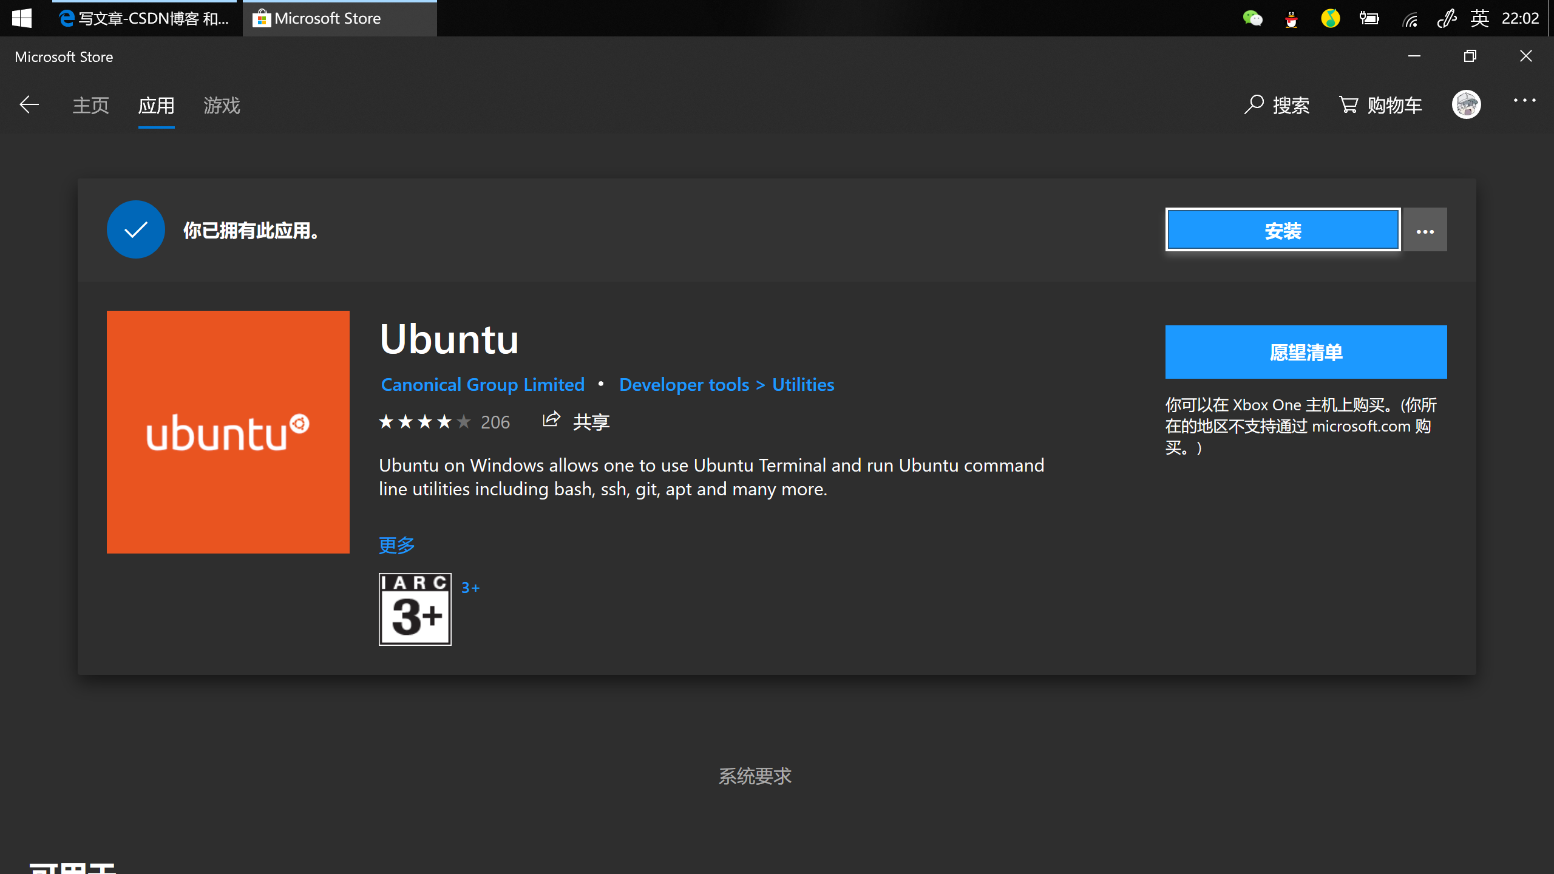Image resolution: width=1554 pixels, height=874 pixels.
Task: Open the IARC 3+ age rating details
Action: click(x=415, y=609)
